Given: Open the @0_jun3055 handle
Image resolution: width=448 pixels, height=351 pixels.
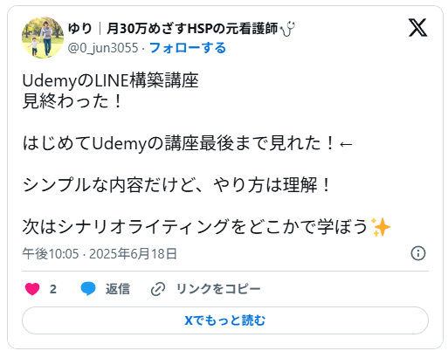Looking at the screenshot, I should click(103, 48).
